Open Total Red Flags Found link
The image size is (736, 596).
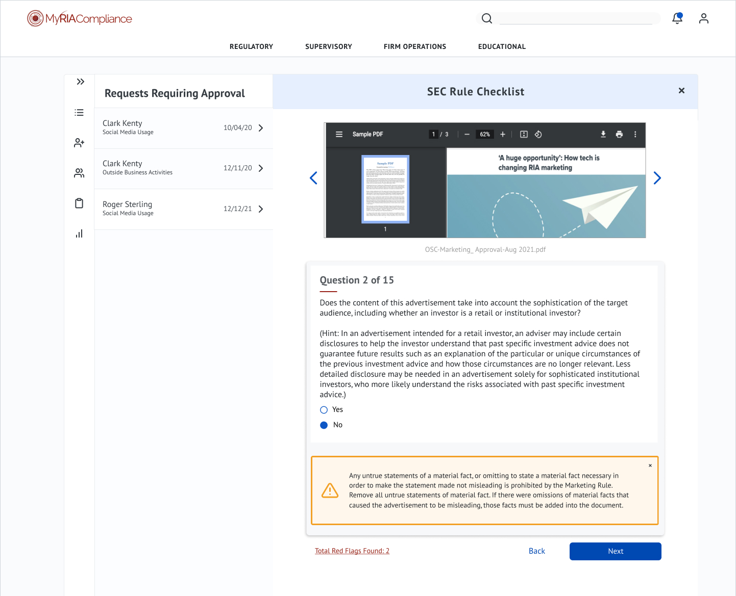[352, 551]
